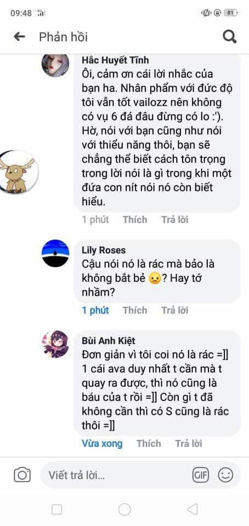Open Hắc Huyết Tính profile picture

[55, 64]
